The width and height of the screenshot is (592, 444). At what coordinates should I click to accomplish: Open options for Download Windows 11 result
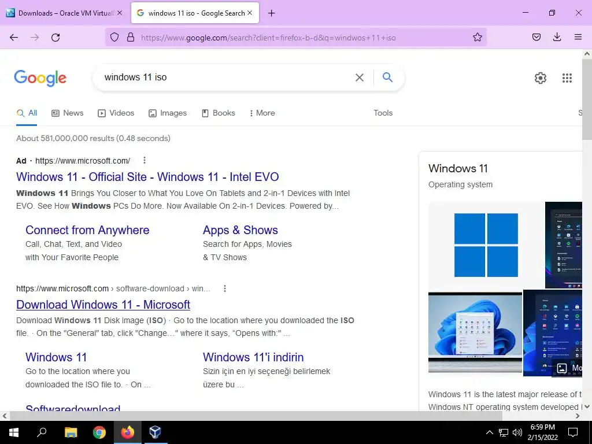(225, 288)
